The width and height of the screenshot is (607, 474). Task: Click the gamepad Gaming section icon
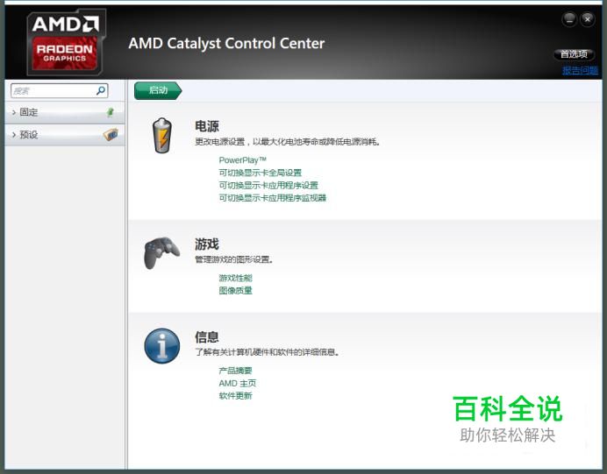161,252
